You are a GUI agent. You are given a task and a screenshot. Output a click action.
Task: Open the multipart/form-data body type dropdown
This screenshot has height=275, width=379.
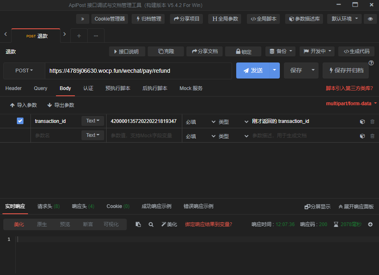(x=351, y=104)
